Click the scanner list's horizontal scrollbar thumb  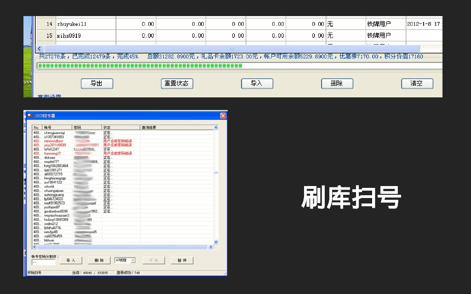coord(122,247)
